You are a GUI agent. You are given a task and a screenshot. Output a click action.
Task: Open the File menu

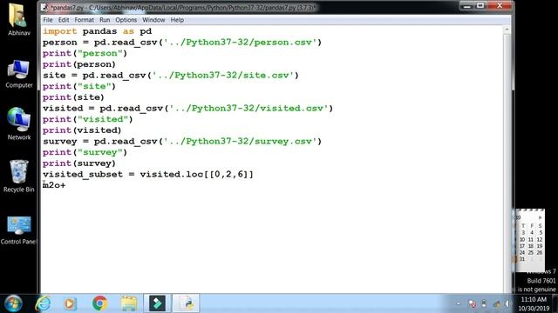(48, 20)
